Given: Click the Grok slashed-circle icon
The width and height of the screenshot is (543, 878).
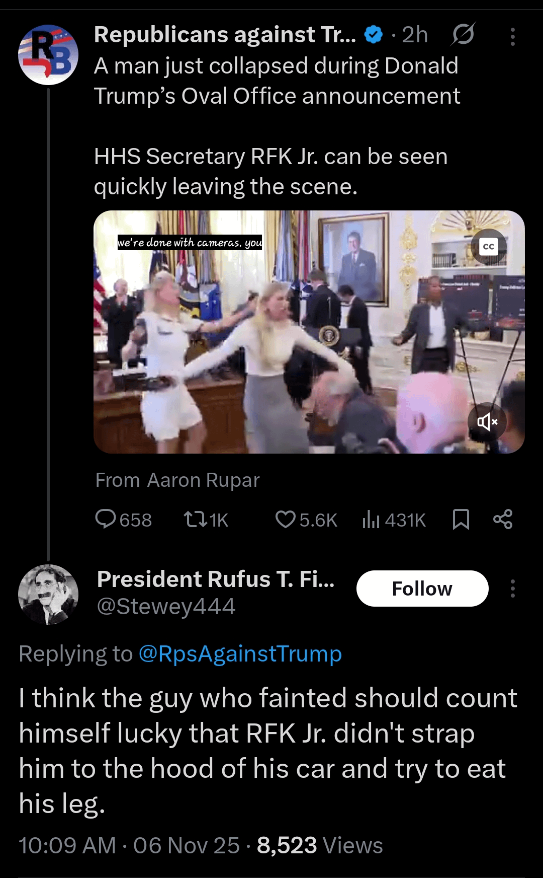Looking at the screenshot, I should click(463, 35).
